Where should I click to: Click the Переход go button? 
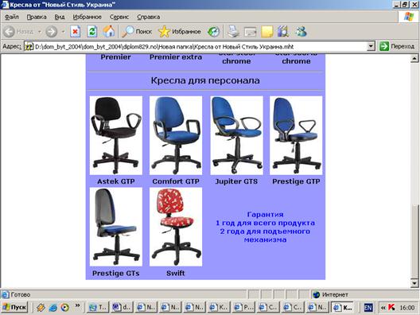[x=397, y=46]
